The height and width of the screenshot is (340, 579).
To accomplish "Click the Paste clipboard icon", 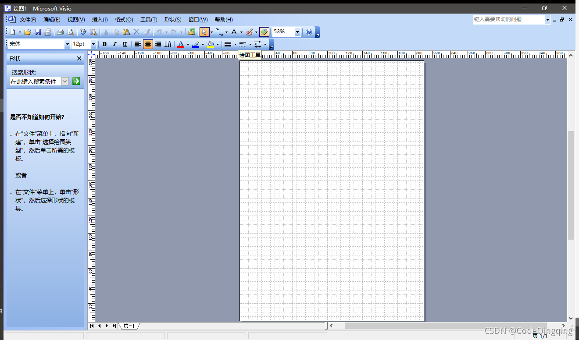I will [126, 32].
